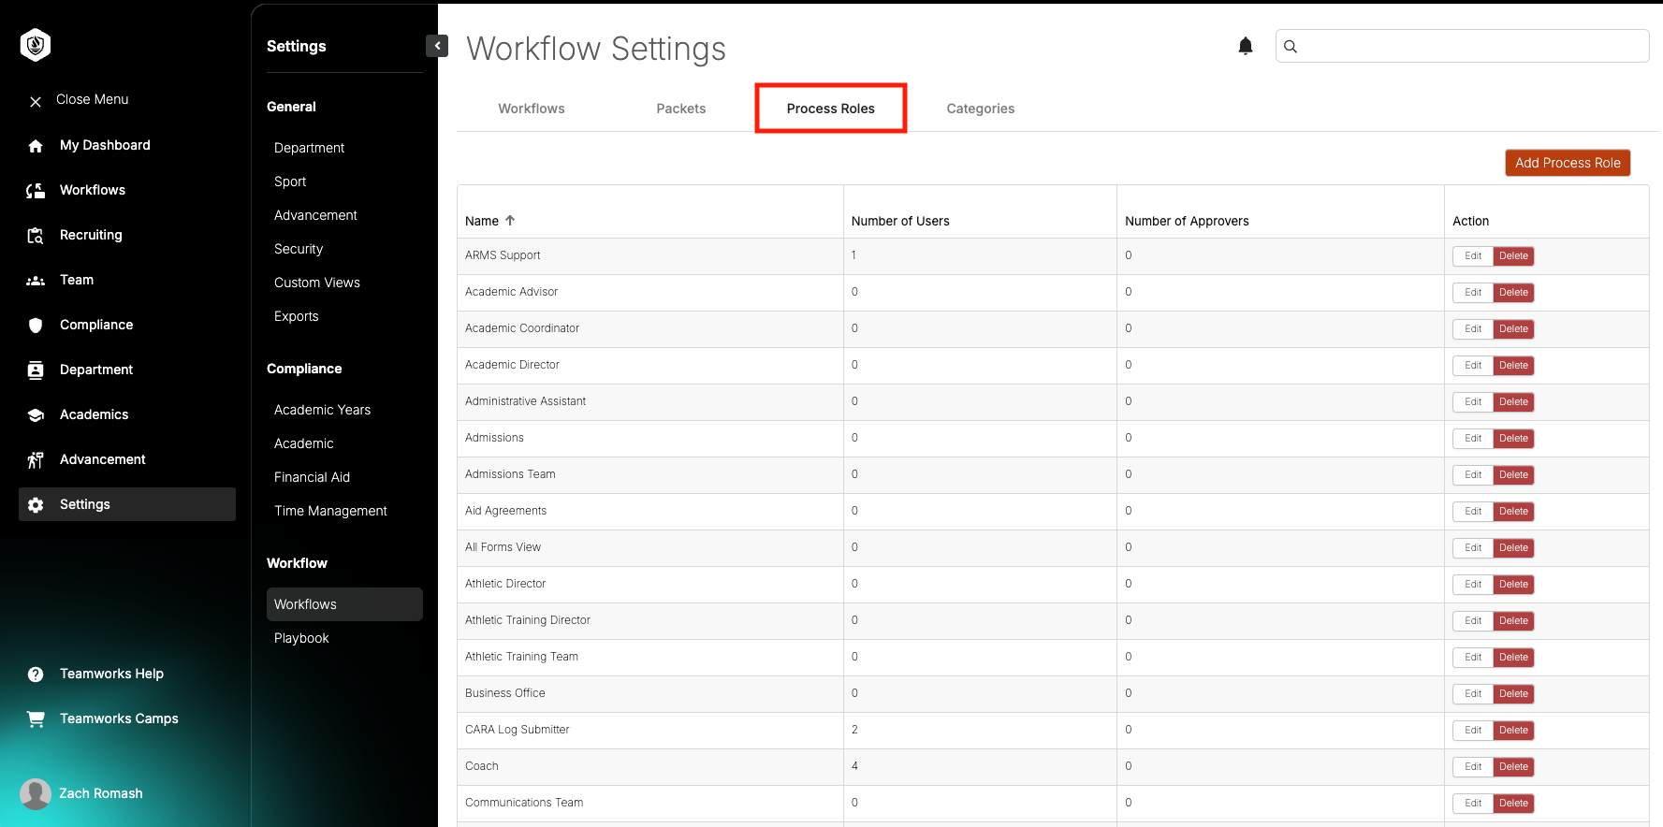Click Zach Romash profile avatar

(x=36, y=794)
